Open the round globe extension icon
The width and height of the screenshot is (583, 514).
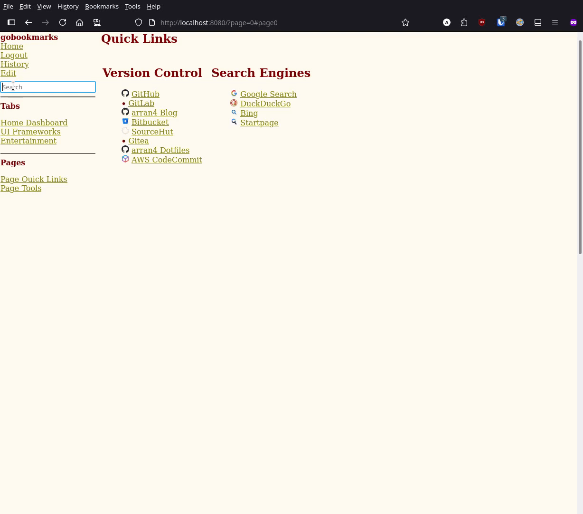(520, 22)
